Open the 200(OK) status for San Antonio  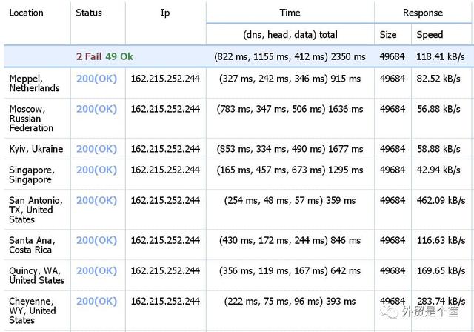pos(96,200)
